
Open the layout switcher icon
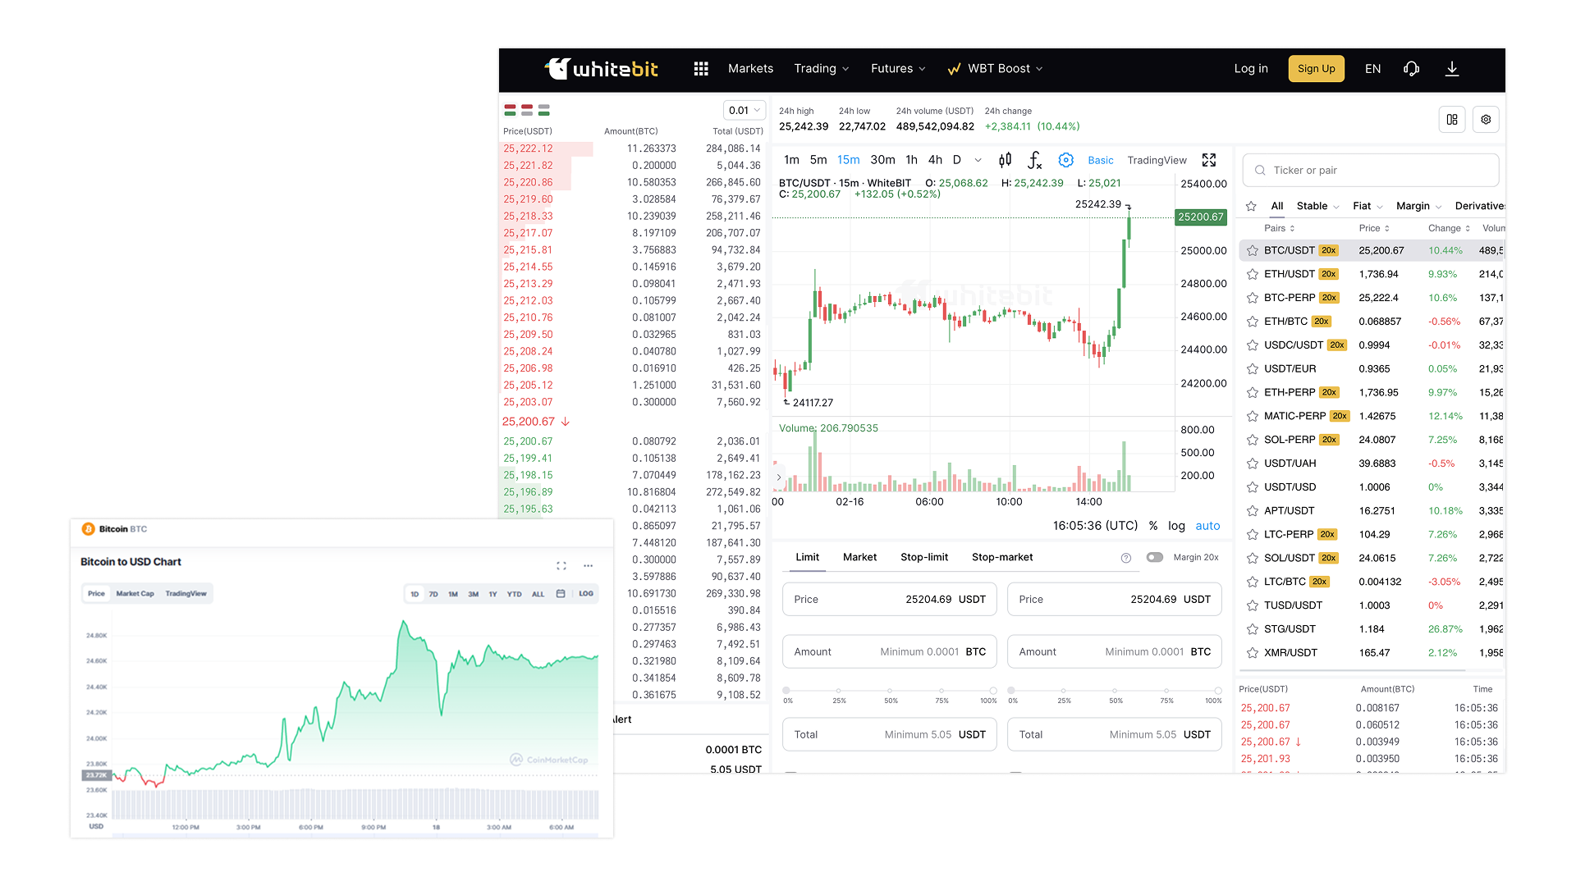tap(1452, 120)
